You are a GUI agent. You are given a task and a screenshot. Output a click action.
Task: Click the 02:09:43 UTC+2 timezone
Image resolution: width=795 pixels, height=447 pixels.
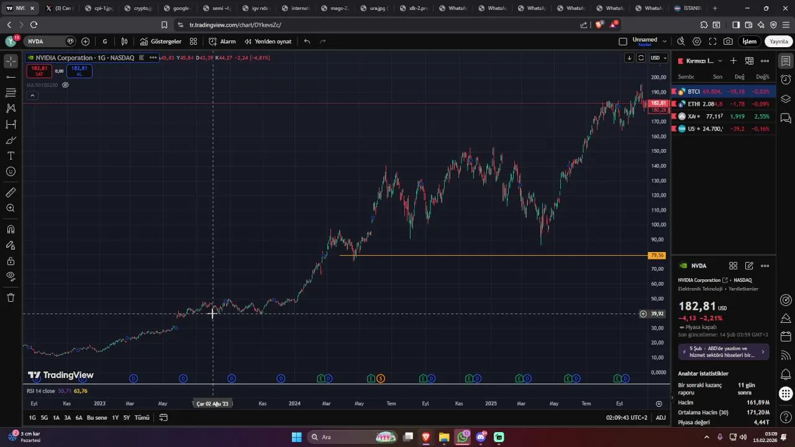point(627,418)
